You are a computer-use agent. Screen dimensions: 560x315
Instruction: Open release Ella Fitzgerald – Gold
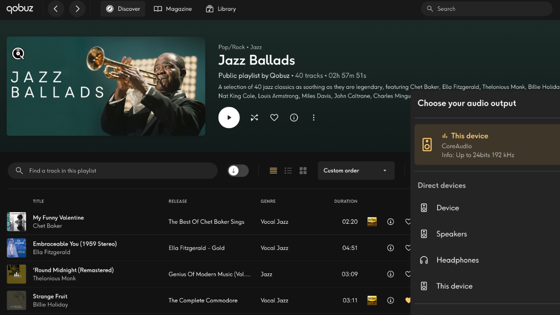click(x=196, y=248)
